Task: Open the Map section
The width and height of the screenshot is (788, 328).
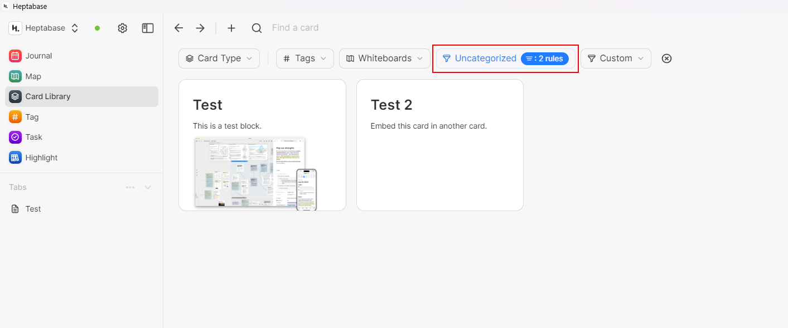Action: tap(33, 76)
